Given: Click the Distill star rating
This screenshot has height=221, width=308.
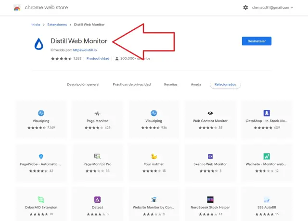Looking at the screenshot, I should [61, 59].
